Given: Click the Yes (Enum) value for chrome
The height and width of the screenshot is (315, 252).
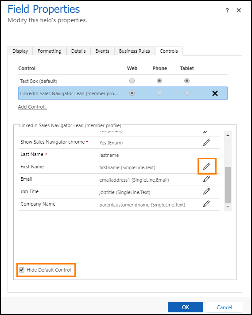Looking at the screenshot, I should (111, 143).
